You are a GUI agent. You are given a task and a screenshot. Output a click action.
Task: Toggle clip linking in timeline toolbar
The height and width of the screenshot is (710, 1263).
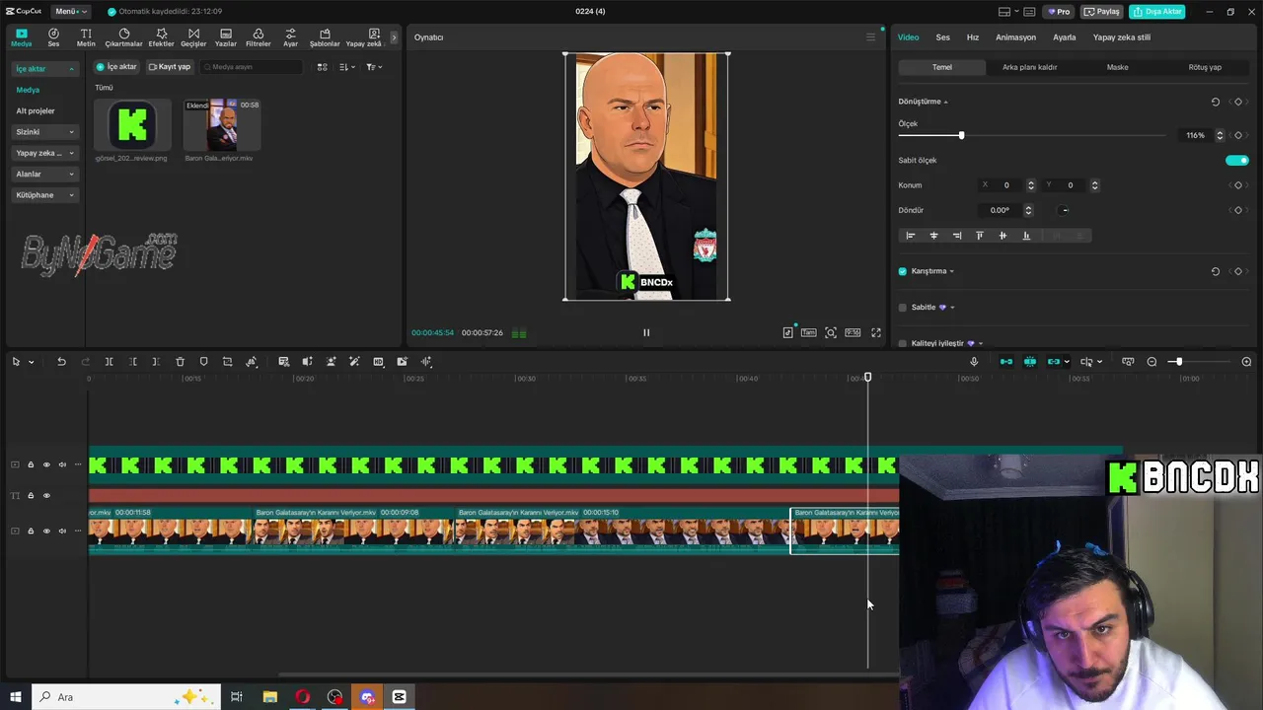(1054, 362)
